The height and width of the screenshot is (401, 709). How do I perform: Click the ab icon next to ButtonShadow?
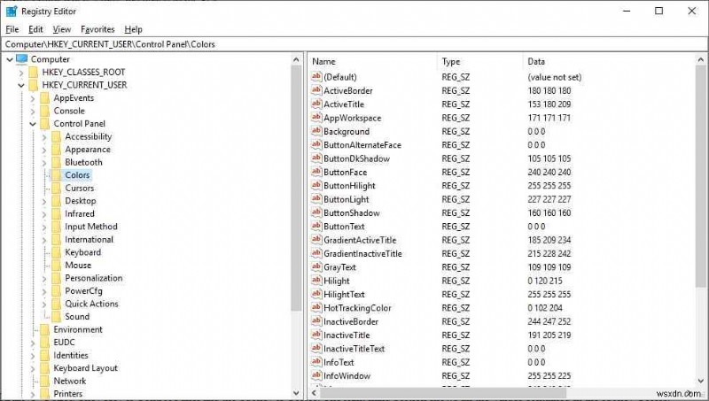coord(316,212)
